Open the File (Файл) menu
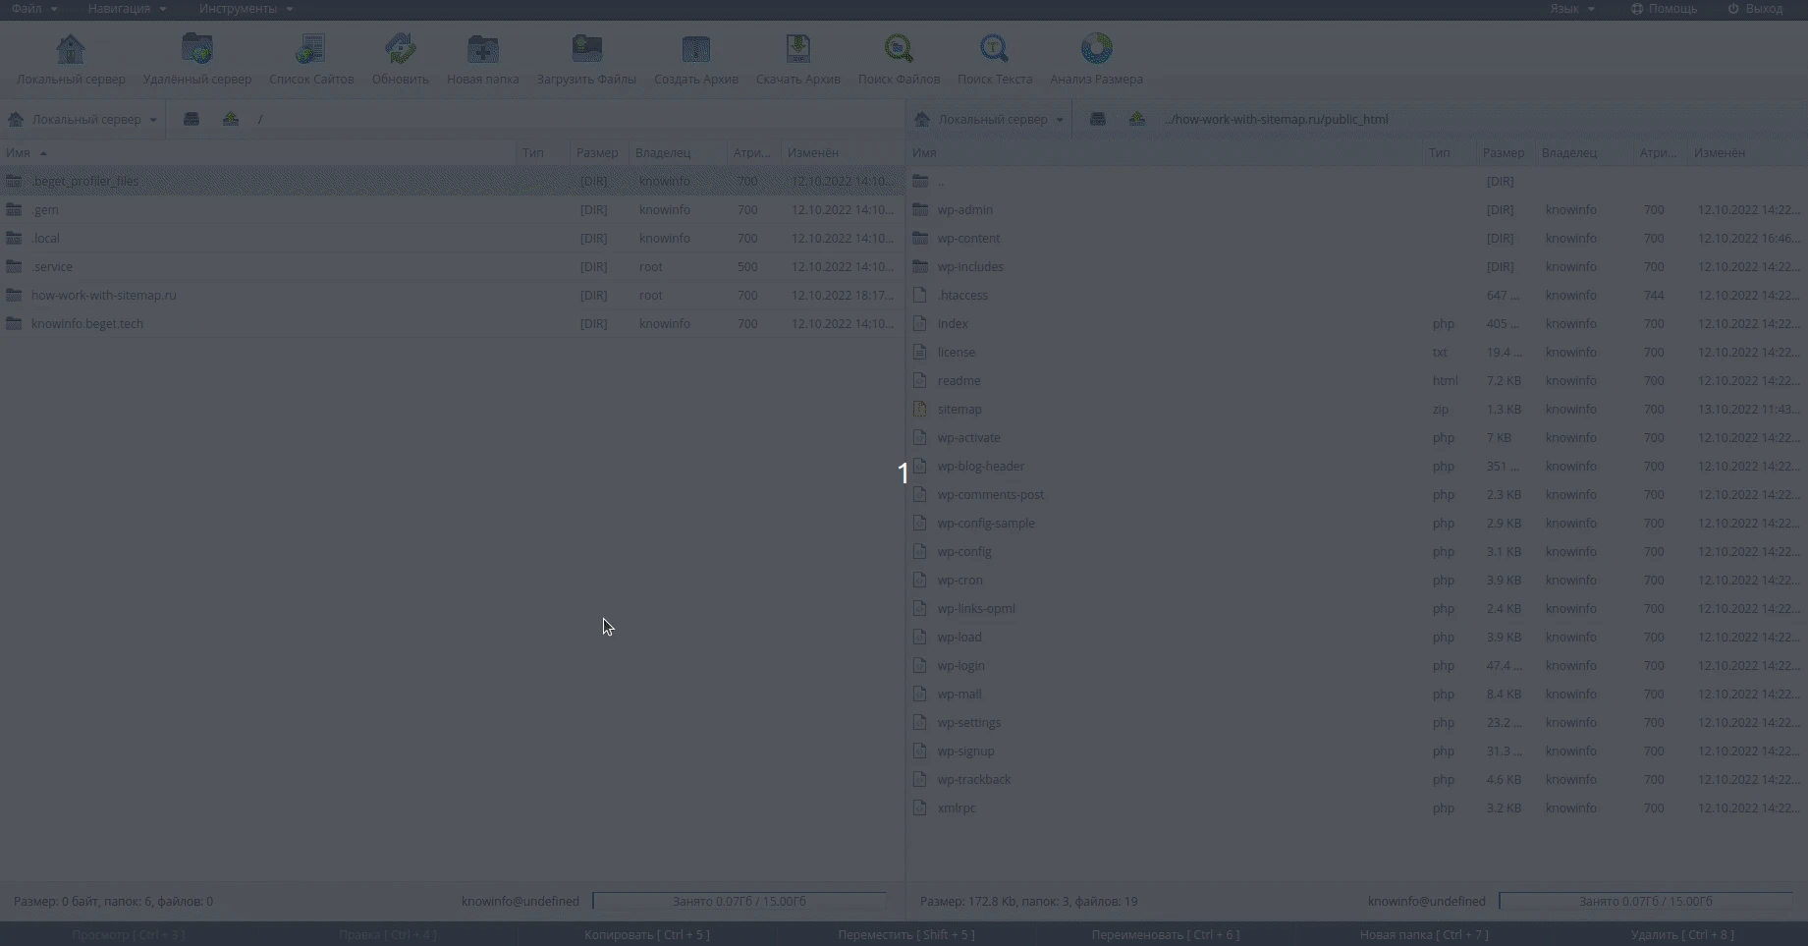Image resolution: width=1808 pixels, height=946 pixels. (34, 9)
